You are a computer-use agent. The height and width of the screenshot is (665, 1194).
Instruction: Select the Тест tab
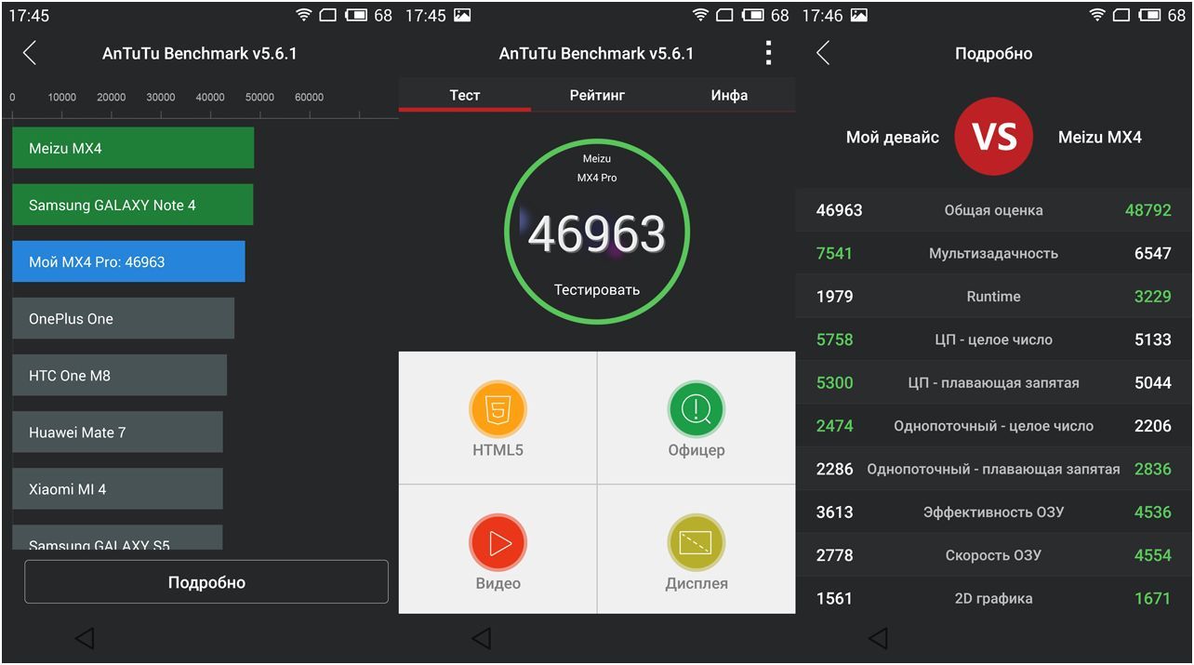[x=464, y=95]
